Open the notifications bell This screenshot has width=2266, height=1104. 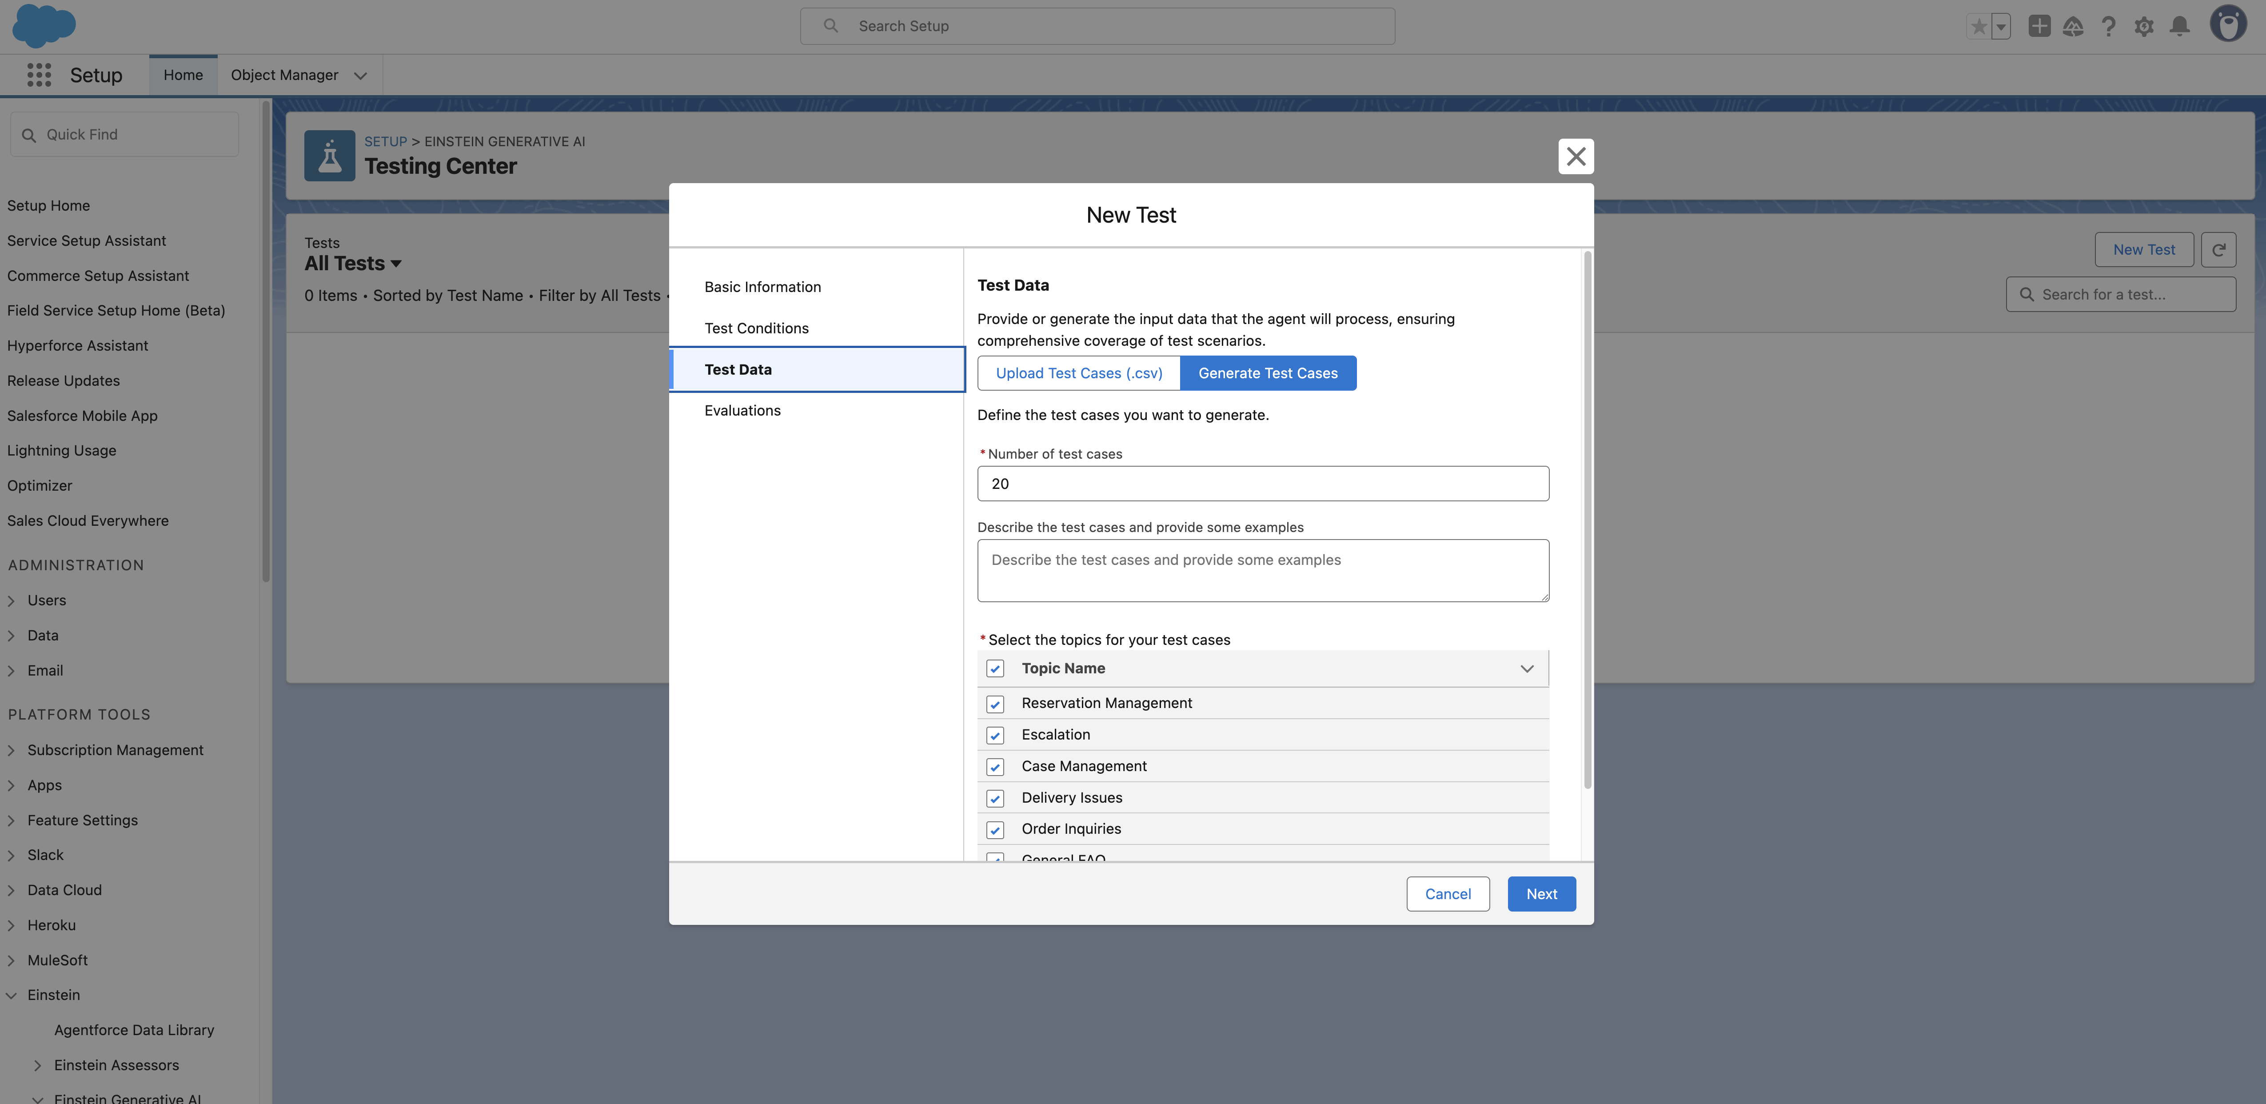coord(2179,26)
